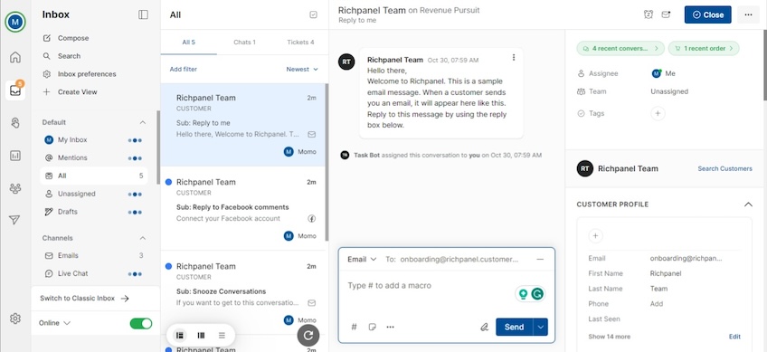Open the Home icon in left rail
767x352 pixels.
pos(15,57)
